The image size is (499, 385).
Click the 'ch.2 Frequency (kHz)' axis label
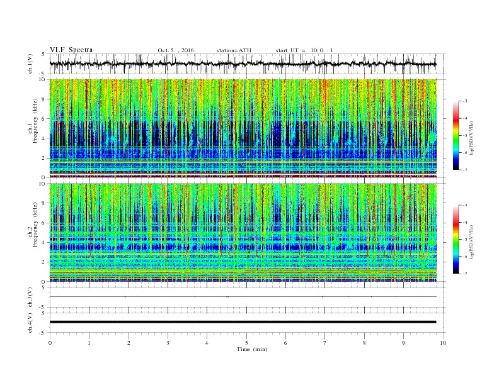click(33, 225)
